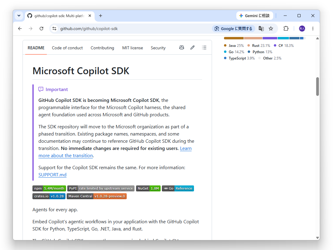The height and width of the screenshot is (250, 333).
Task: Click the peach Rust segment of language bar
Action: 253,38
